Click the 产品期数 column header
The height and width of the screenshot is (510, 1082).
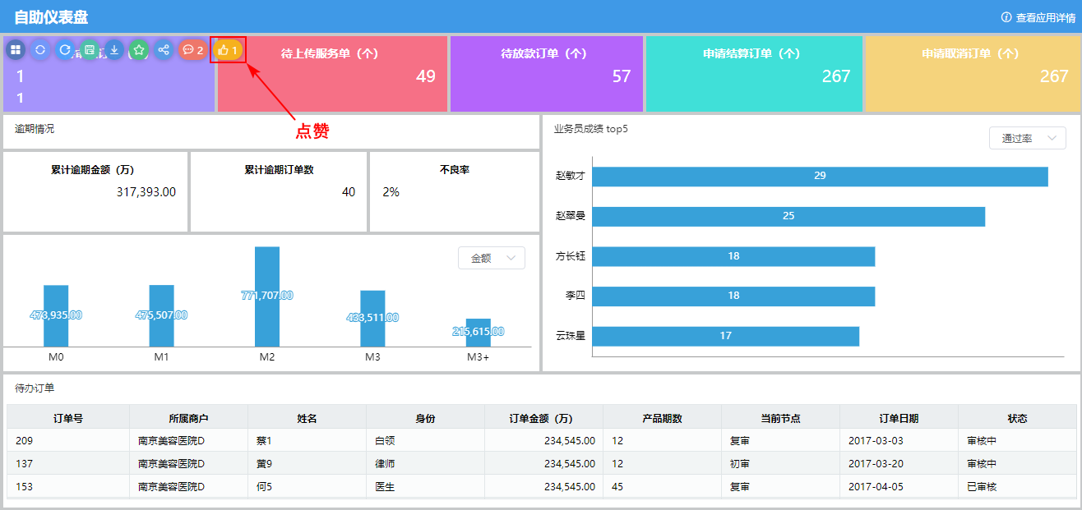click(x=662, y=417)
